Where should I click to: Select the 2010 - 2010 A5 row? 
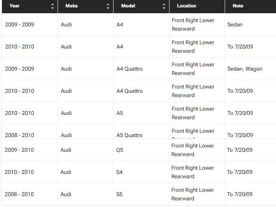(x=19, y=113)
